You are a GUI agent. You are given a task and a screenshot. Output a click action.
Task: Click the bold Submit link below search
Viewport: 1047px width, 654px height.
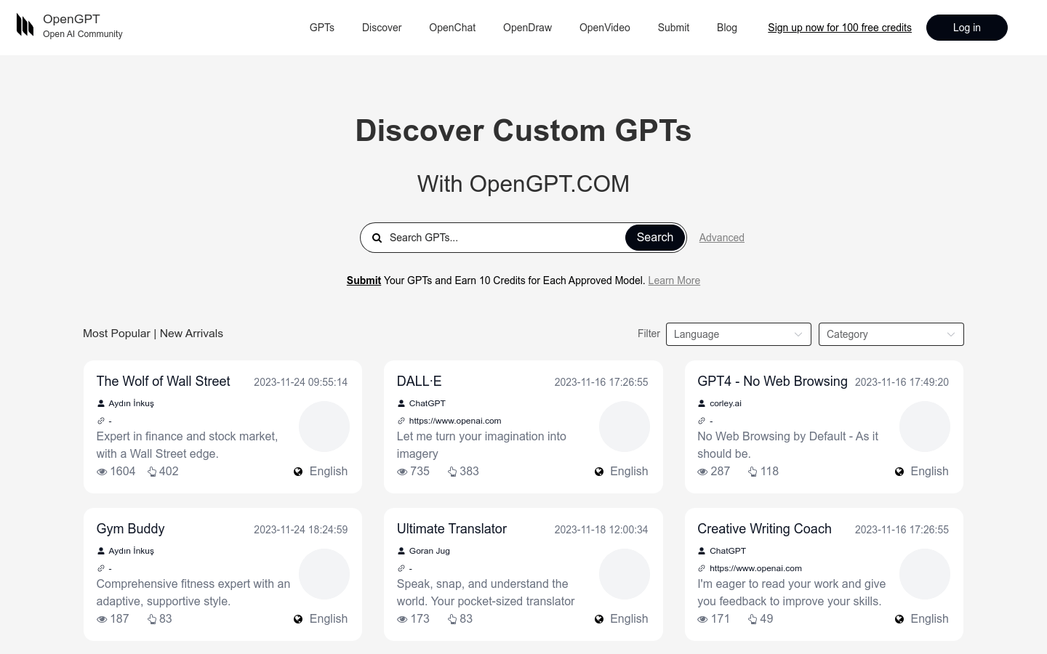pos(364,280)
